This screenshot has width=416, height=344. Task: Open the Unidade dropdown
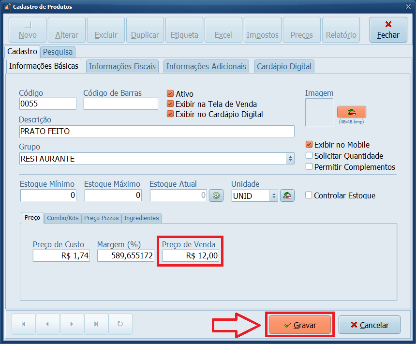point(273,195)
